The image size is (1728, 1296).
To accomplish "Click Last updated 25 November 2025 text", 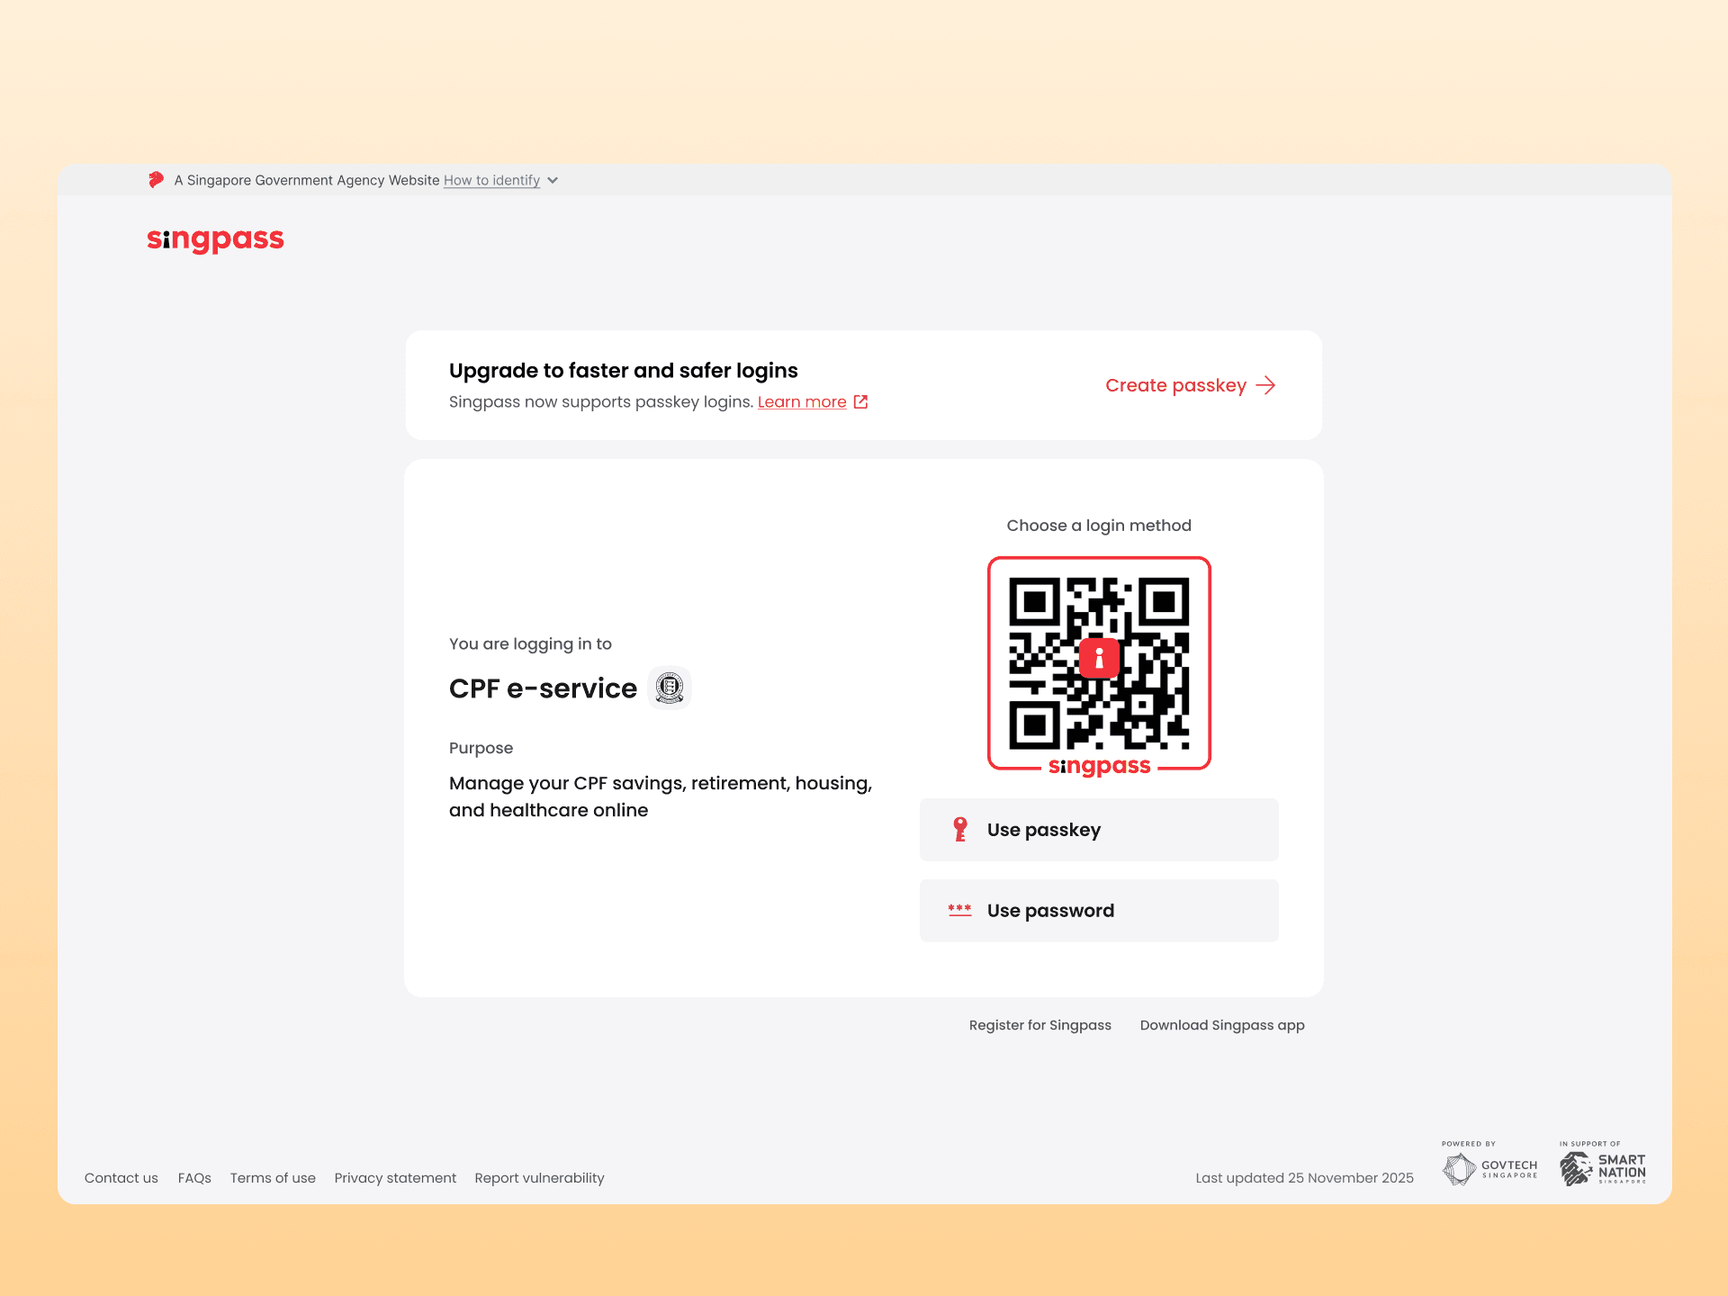I will tap(1304, 1177).
